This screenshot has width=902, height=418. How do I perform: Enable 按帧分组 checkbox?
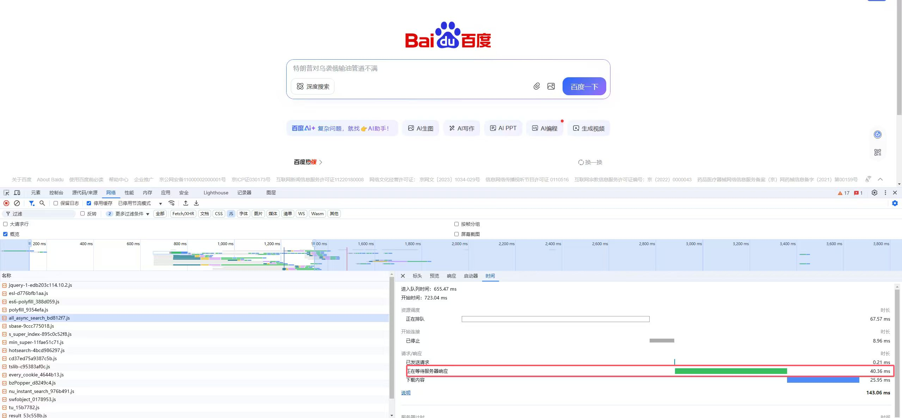(x=456, y=224)
